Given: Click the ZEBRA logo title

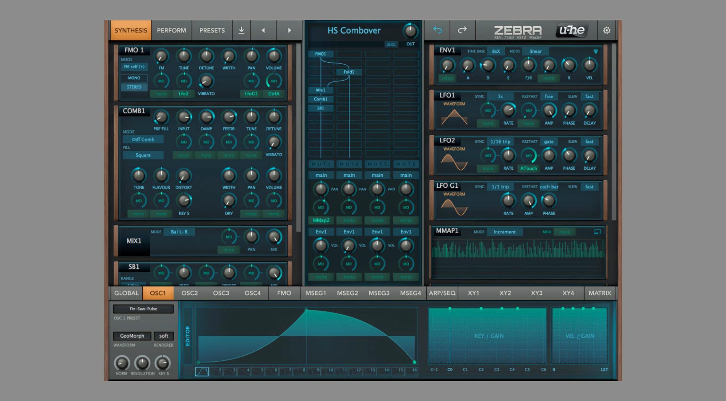Looking at the screenshot, I should tap(518, 30).
